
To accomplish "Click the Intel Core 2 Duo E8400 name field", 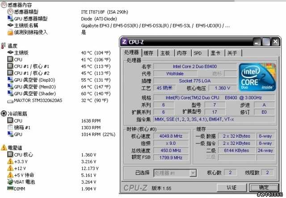I will (x=195, y=67).
